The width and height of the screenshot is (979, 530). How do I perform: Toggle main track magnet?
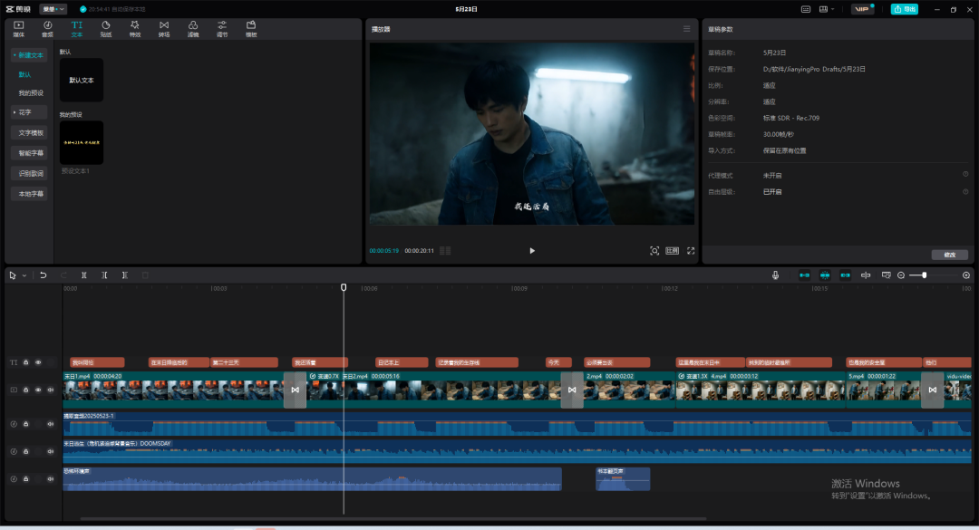tap(804, 275)
